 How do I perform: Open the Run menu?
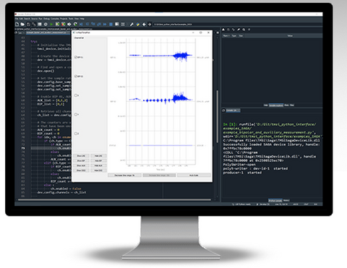[40, 19]
